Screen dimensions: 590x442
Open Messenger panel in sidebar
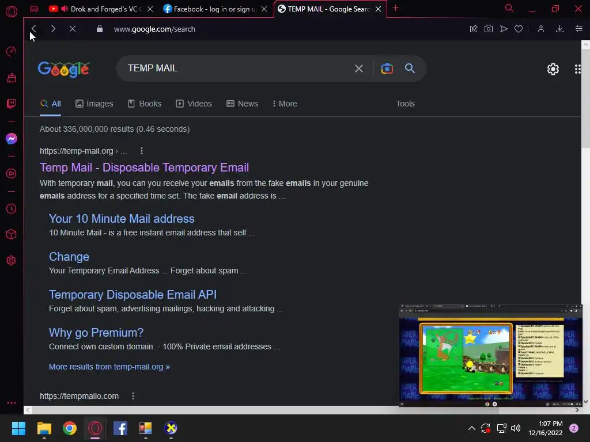click(12, 139)
